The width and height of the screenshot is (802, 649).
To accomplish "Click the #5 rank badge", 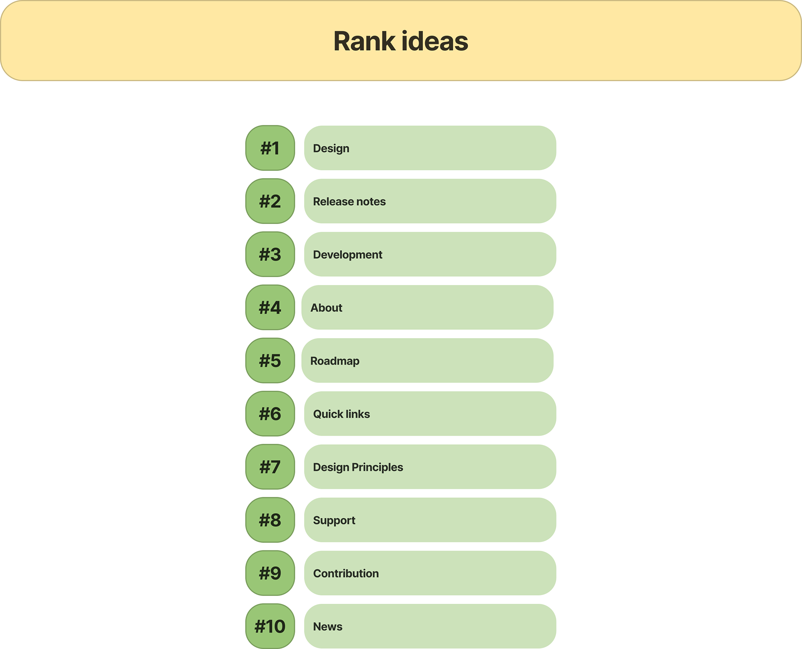I will (270, 360).
